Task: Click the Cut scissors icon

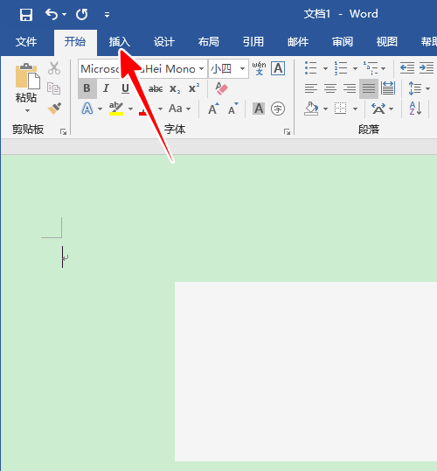Action: tap(54, 68)
